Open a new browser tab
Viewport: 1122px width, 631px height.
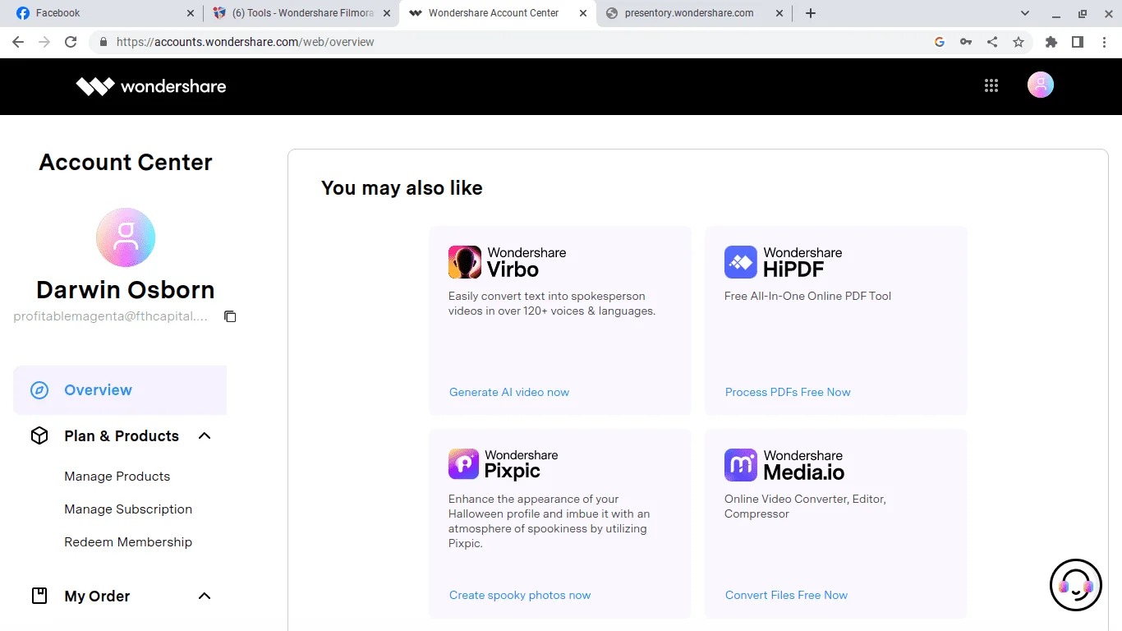(x=811, y=13)
